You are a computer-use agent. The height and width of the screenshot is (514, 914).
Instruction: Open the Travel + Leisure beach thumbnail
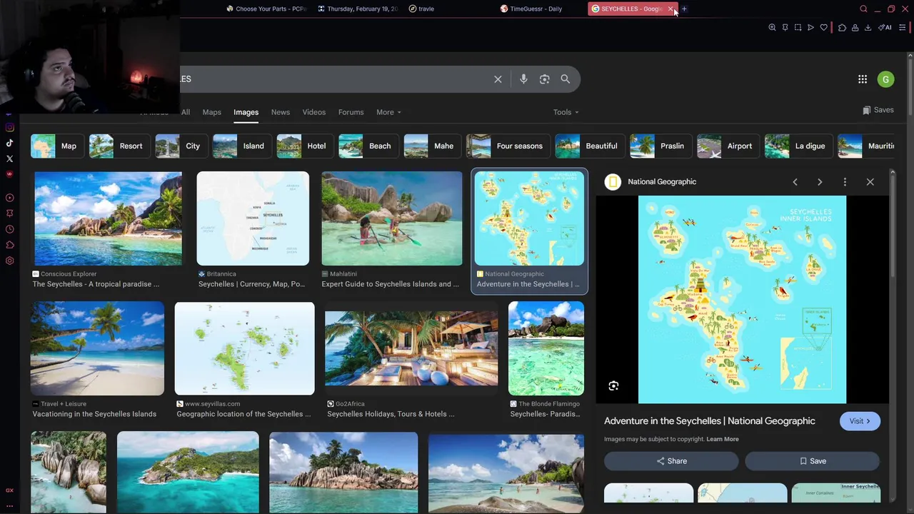click(97, 348)
